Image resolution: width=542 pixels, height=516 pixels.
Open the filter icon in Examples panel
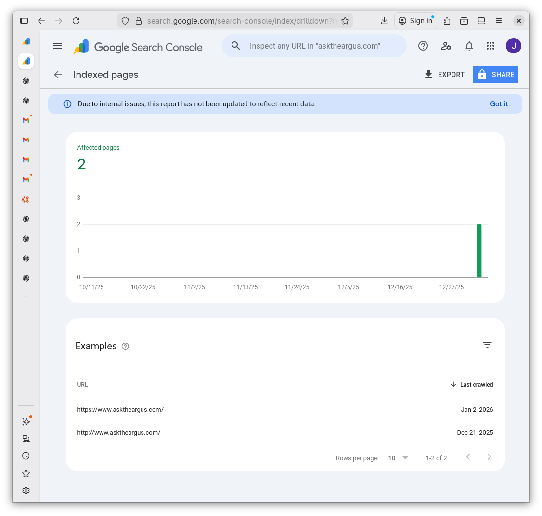[x=487, y=345]
